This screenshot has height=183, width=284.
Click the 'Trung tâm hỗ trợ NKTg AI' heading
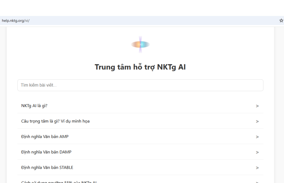pyautogui.click(x=140, y=67)
